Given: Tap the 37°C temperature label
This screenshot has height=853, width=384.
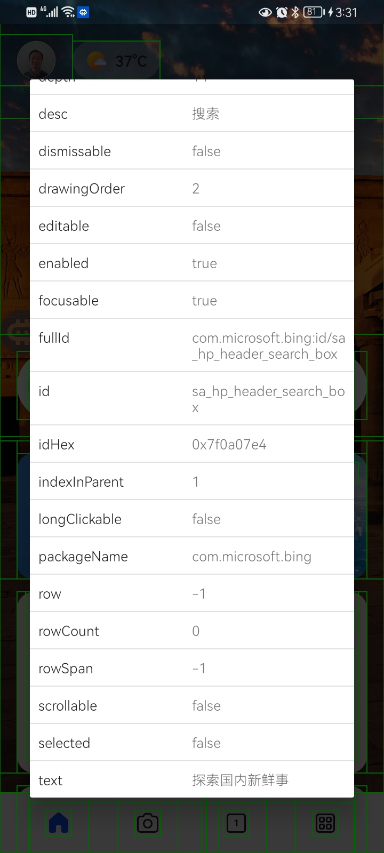Looking at the screenshot, I should point(131,61).
